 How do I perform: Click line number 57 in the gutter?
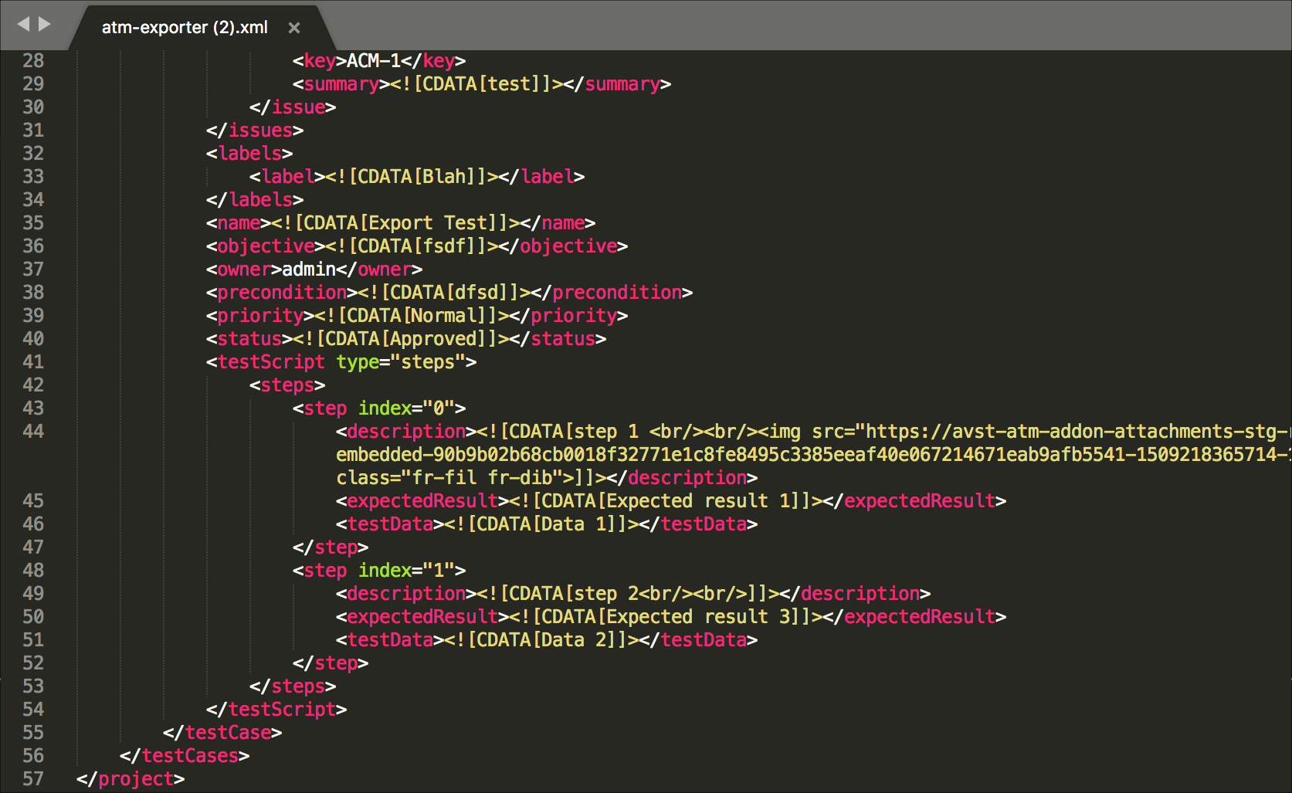click(x=32, y=779)
